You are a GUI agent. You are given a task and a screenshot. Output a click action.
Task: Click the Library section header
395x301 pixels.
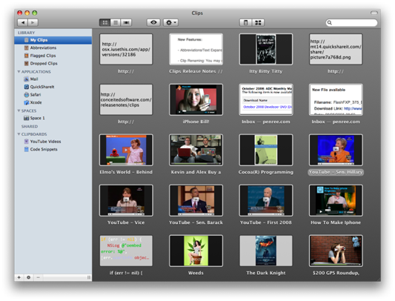pos(26,33)
